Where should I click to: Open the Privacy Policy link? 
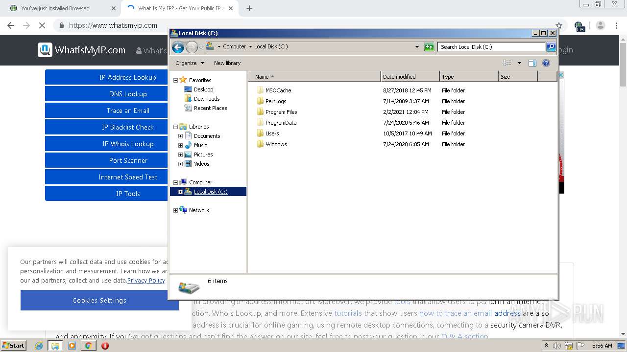pos(146,281)
